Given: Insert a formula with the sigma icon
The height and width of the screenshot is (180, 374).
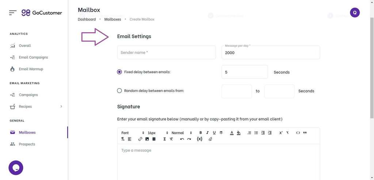Looking at the screenshot, I should (x=165, y=139).
